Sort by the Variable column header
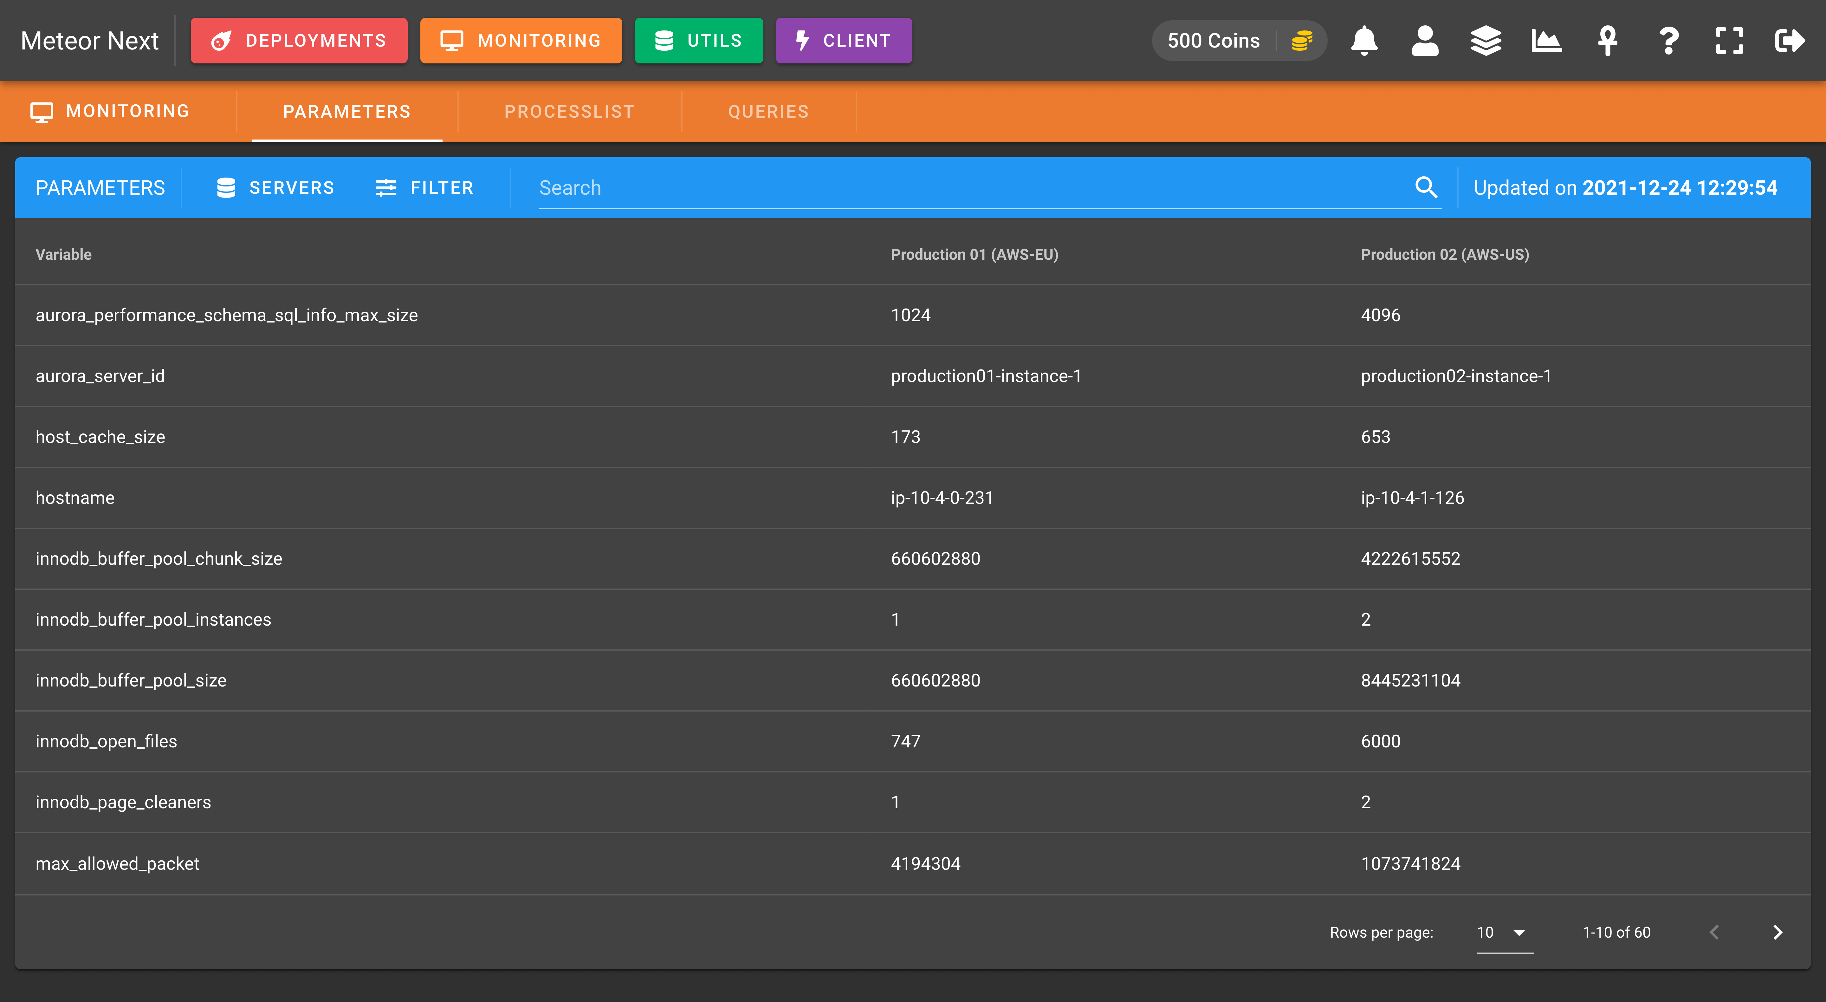The width and height of the screenshot is (1826, 1002). pos(64,255)
